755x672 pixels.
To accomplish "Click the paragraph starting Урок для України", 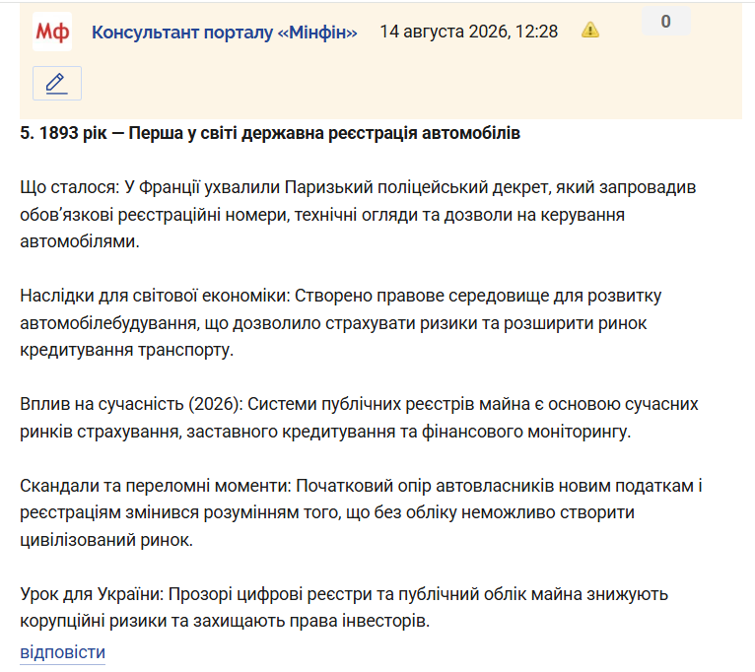I will tap(344, 608).
